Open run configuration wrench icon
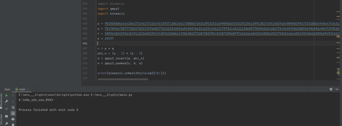Image resolution: width=342 pixels, height=126 pixels. (7, 101)
